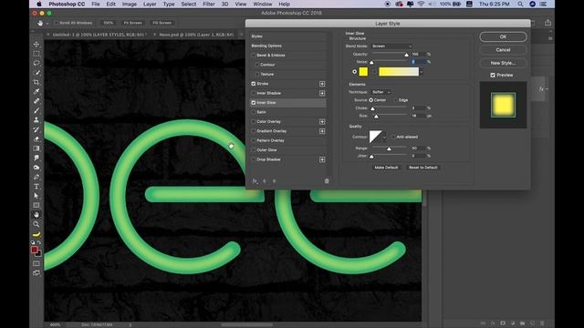The width and height of the screenshot is (584, 328).
Task: Toggle the Preview checkbox
Action: pyautogui.click(x=493, y=75)
